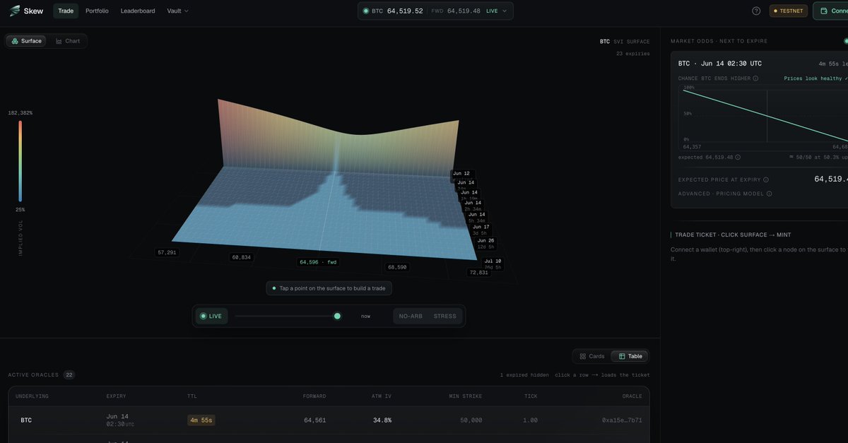Click the 50,000 min strike cell
The image size is (848, 443).
[x=471, y=420]
